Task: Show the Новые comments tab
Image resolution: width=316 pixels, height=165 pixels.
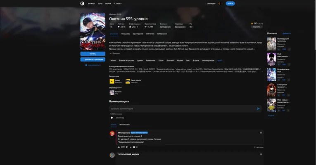Action: (x=114, y=125)
